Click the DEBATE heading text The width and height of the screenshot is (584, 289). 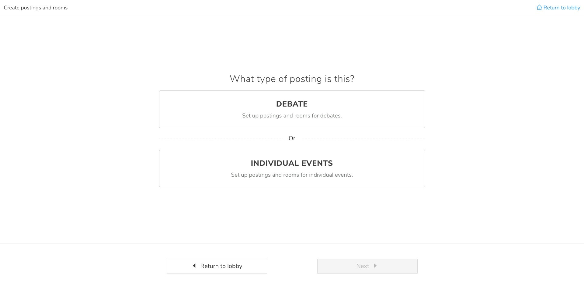[292, 104]
